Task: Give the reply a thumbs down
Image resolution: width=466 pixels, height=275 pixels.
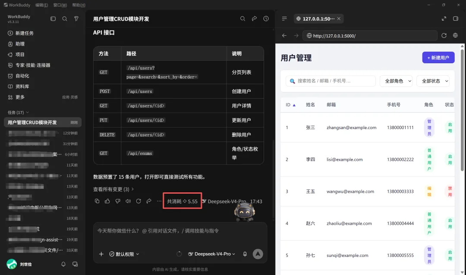Action: (x=118, y=201)
